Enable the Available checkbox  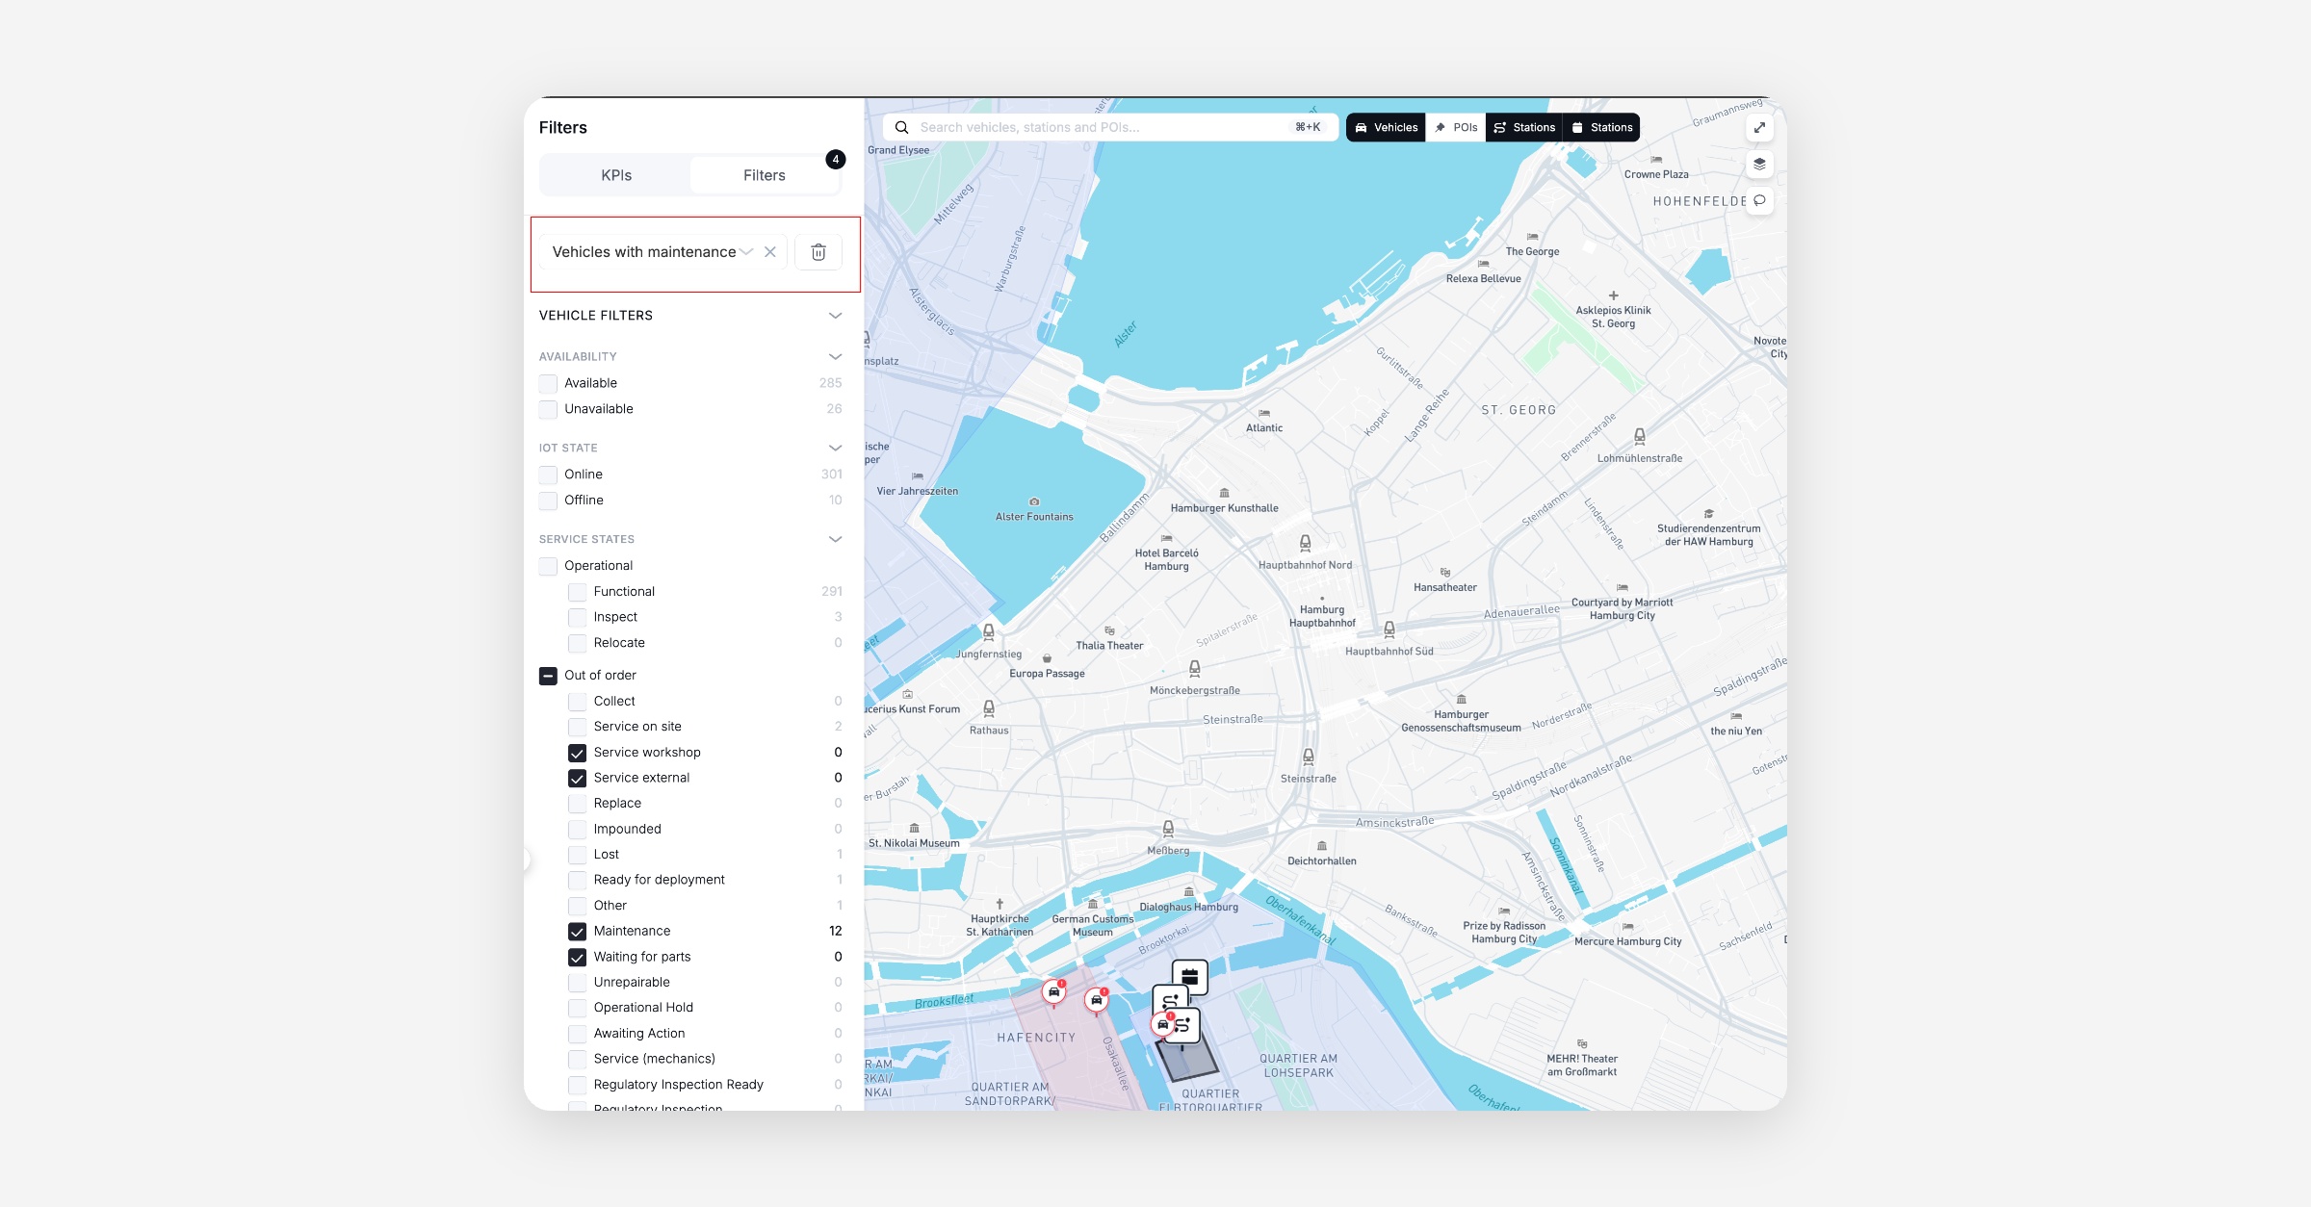point(548,383)
